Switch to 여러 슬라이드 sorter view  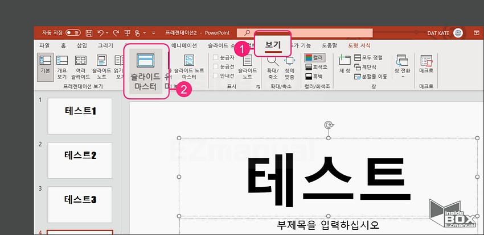tap(80, 67)
